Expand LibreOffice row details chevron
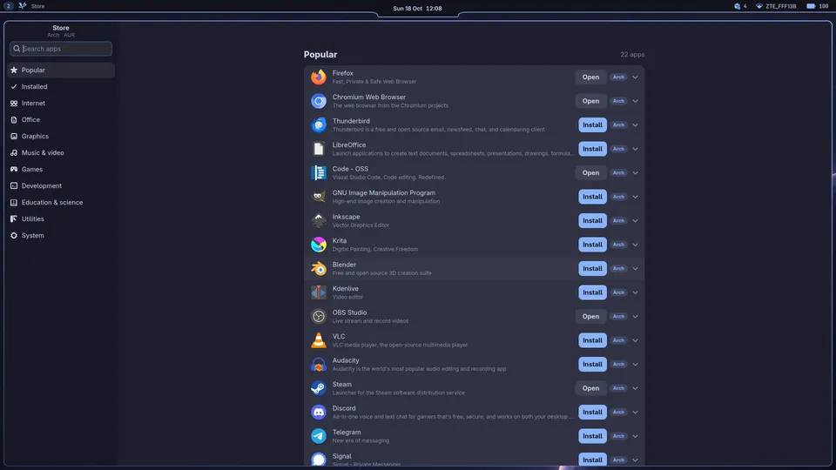The image size is (836, 470). point(635,149)
